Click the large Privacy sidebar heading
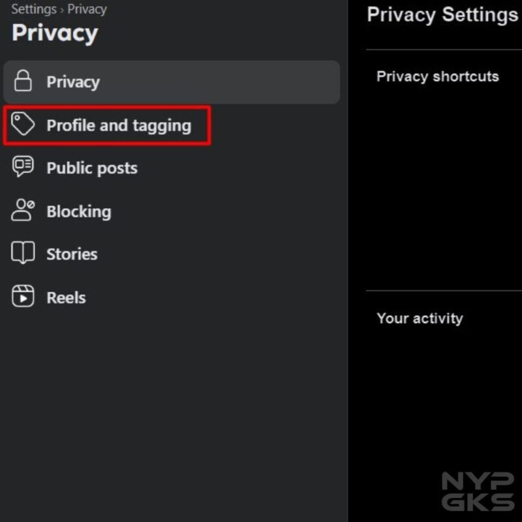The width and height of the screenshot is (522, 522). [55, 33]
